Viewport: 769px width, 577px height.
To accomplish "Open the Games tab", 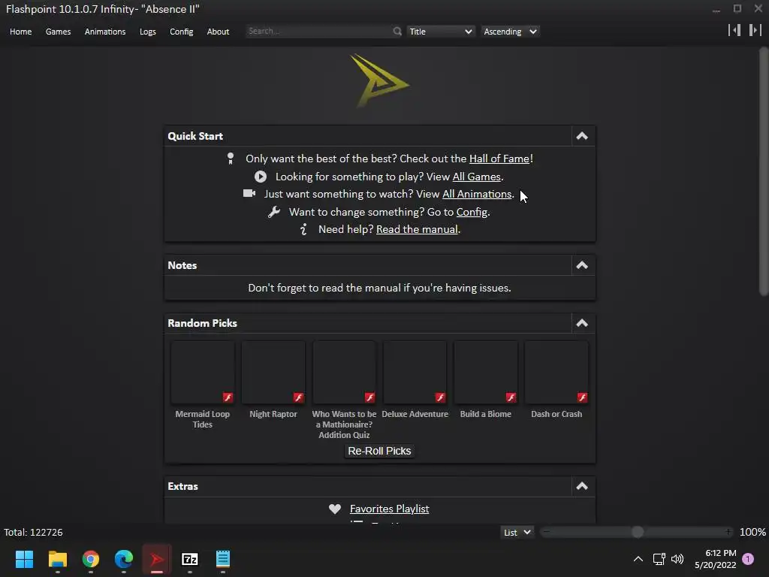I will (x=58, y=32).
